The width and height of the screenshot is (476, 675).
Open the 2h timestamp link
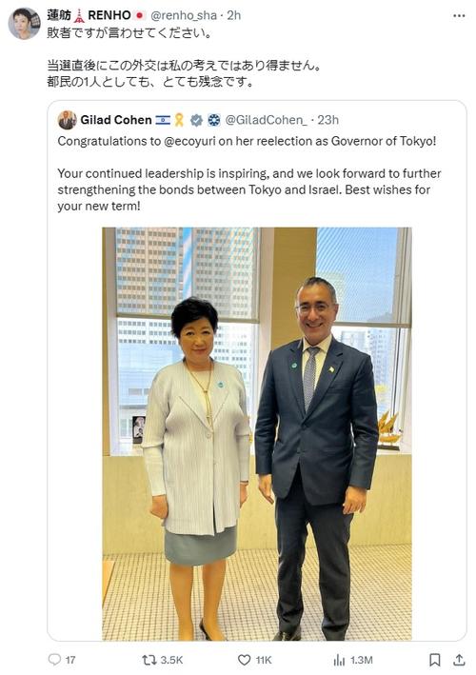234,15
